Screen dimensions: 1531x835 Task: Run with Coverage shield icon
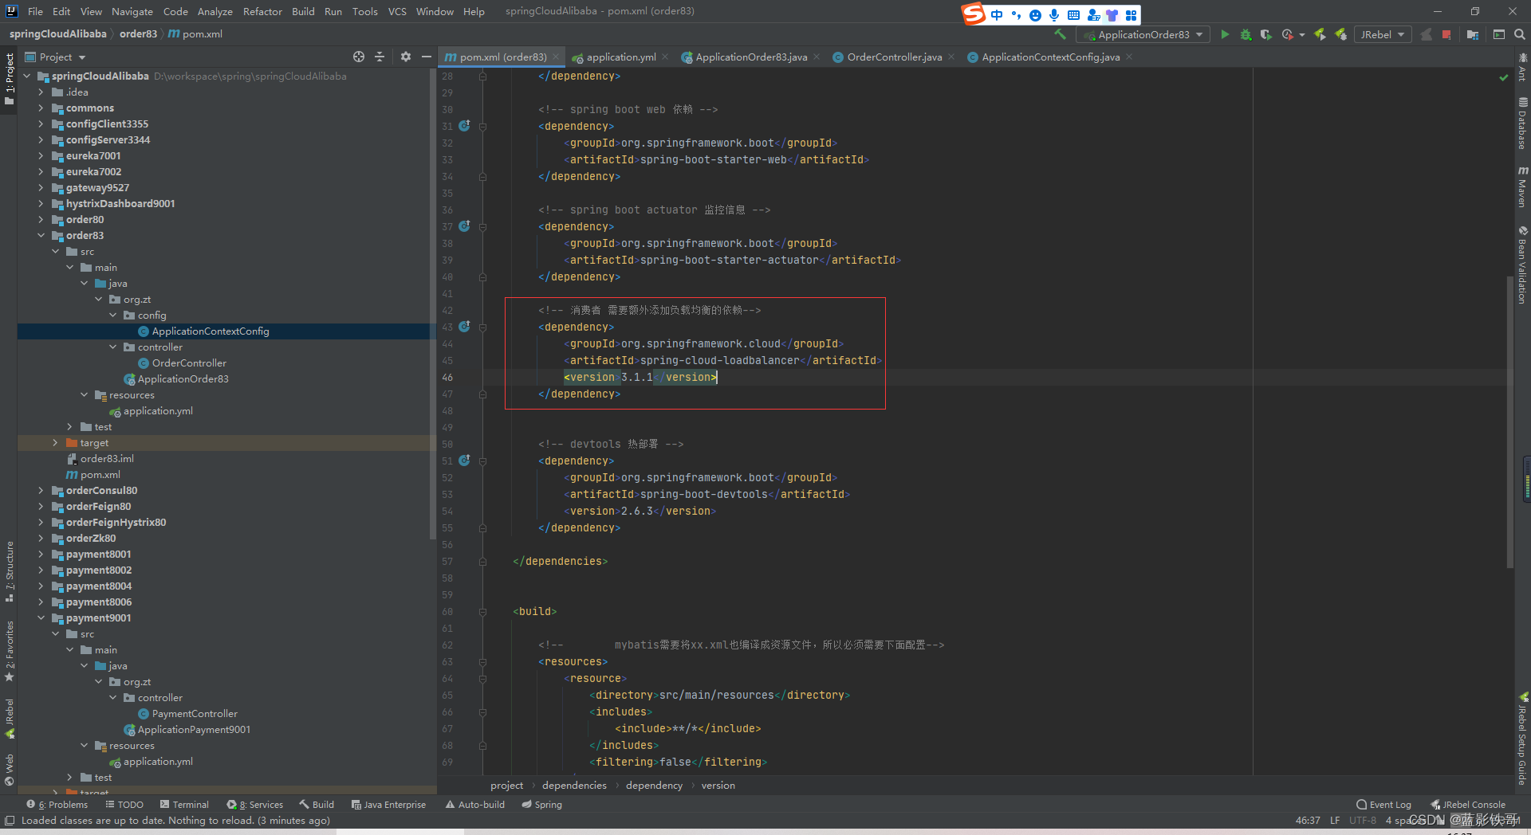coord(1265,34)
